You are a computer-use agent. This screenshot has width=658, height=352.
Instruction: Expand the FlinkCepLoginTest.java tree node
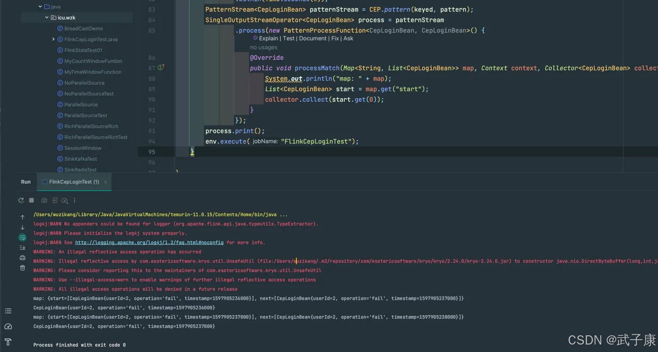pyautogui.click(x=54, y=39)
